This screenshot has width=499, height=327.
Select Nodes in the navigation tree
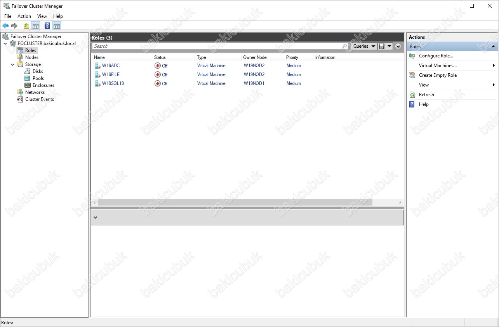tap(32, 57)
